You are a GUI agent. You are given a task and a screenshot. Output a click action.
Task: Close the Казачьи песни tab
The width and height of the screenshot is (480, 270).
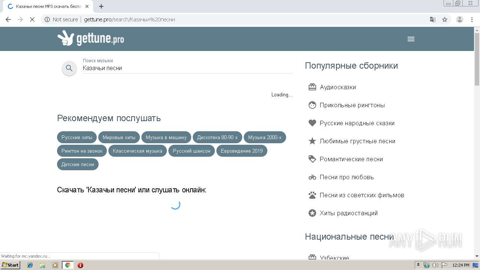pyautogui.click(x=87, y=6)
